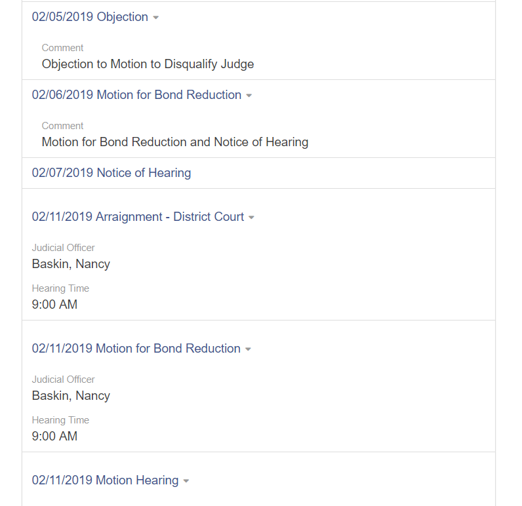522x506 pixels.
Task: Collapse the 02/11/2019 Motion for Bond Reduction caret
Action: pos(248,349)
